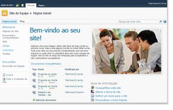Click the Adicionar documento plus icon
The width and height of the screenshot is (173, 110).
coord(34,100)
